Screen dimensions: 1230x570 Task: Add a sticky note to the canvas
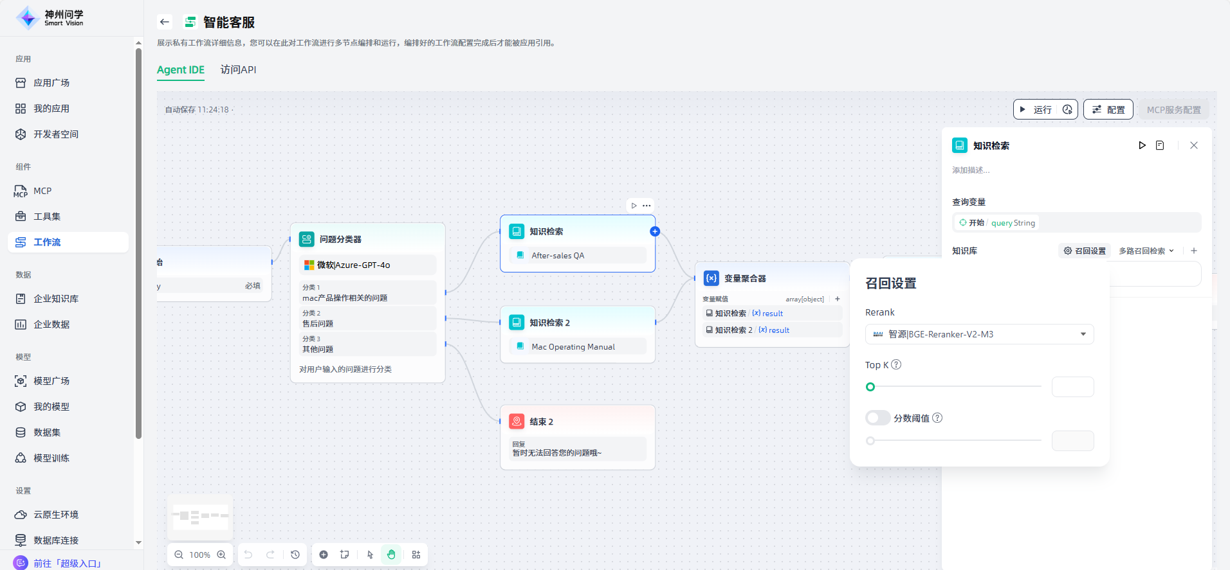(x=345, y=555)
